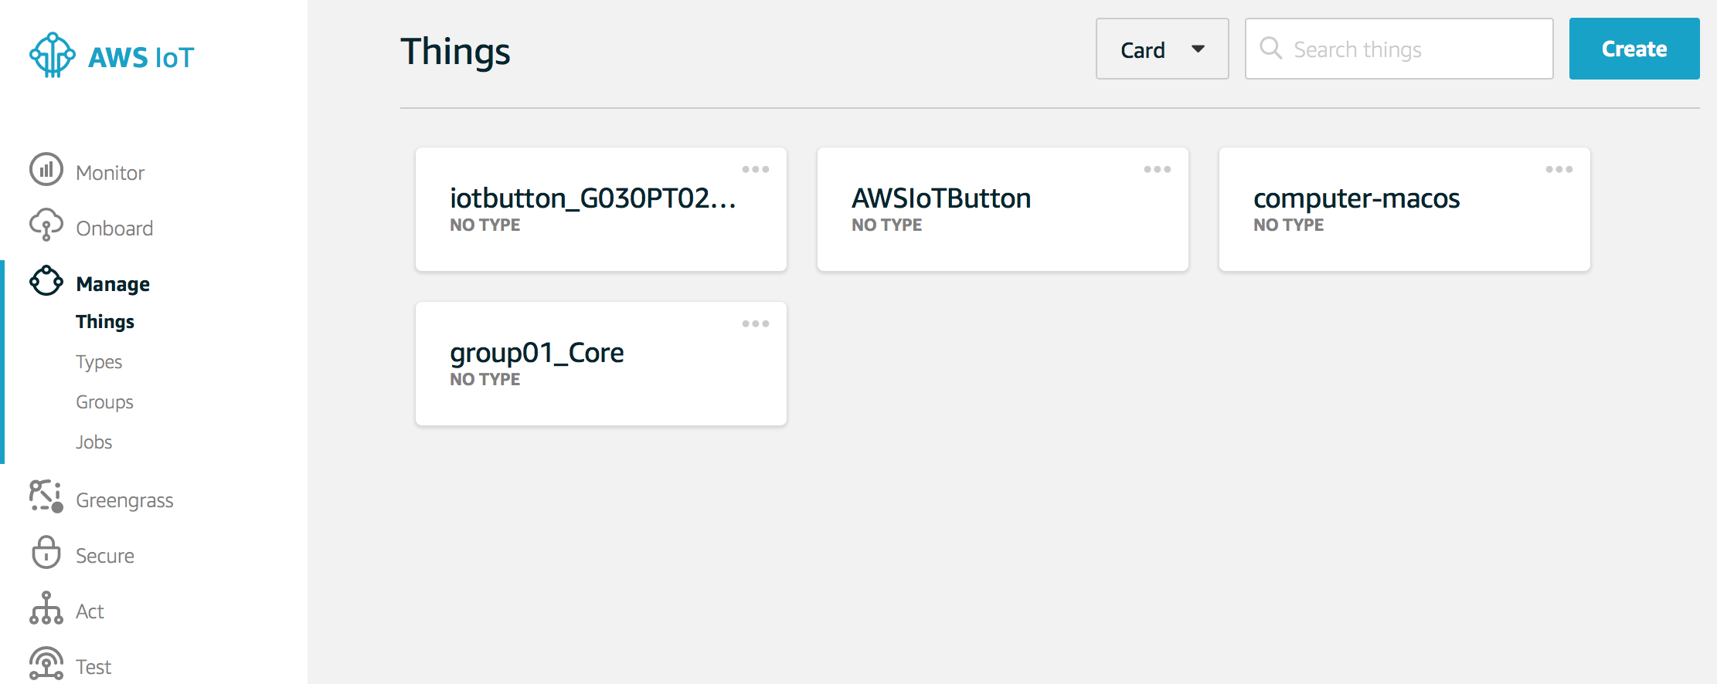Open the Monitor section

(110, 173)
